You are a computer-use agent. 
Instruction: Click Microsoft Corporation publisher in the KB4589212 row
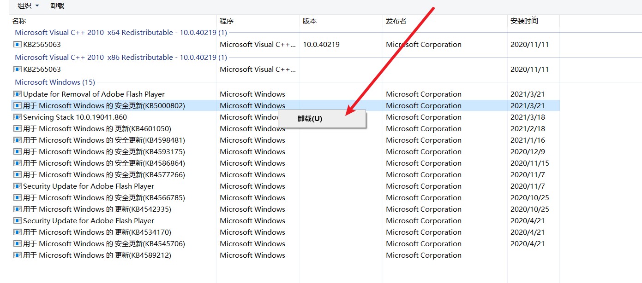click(x=424, y=255)
